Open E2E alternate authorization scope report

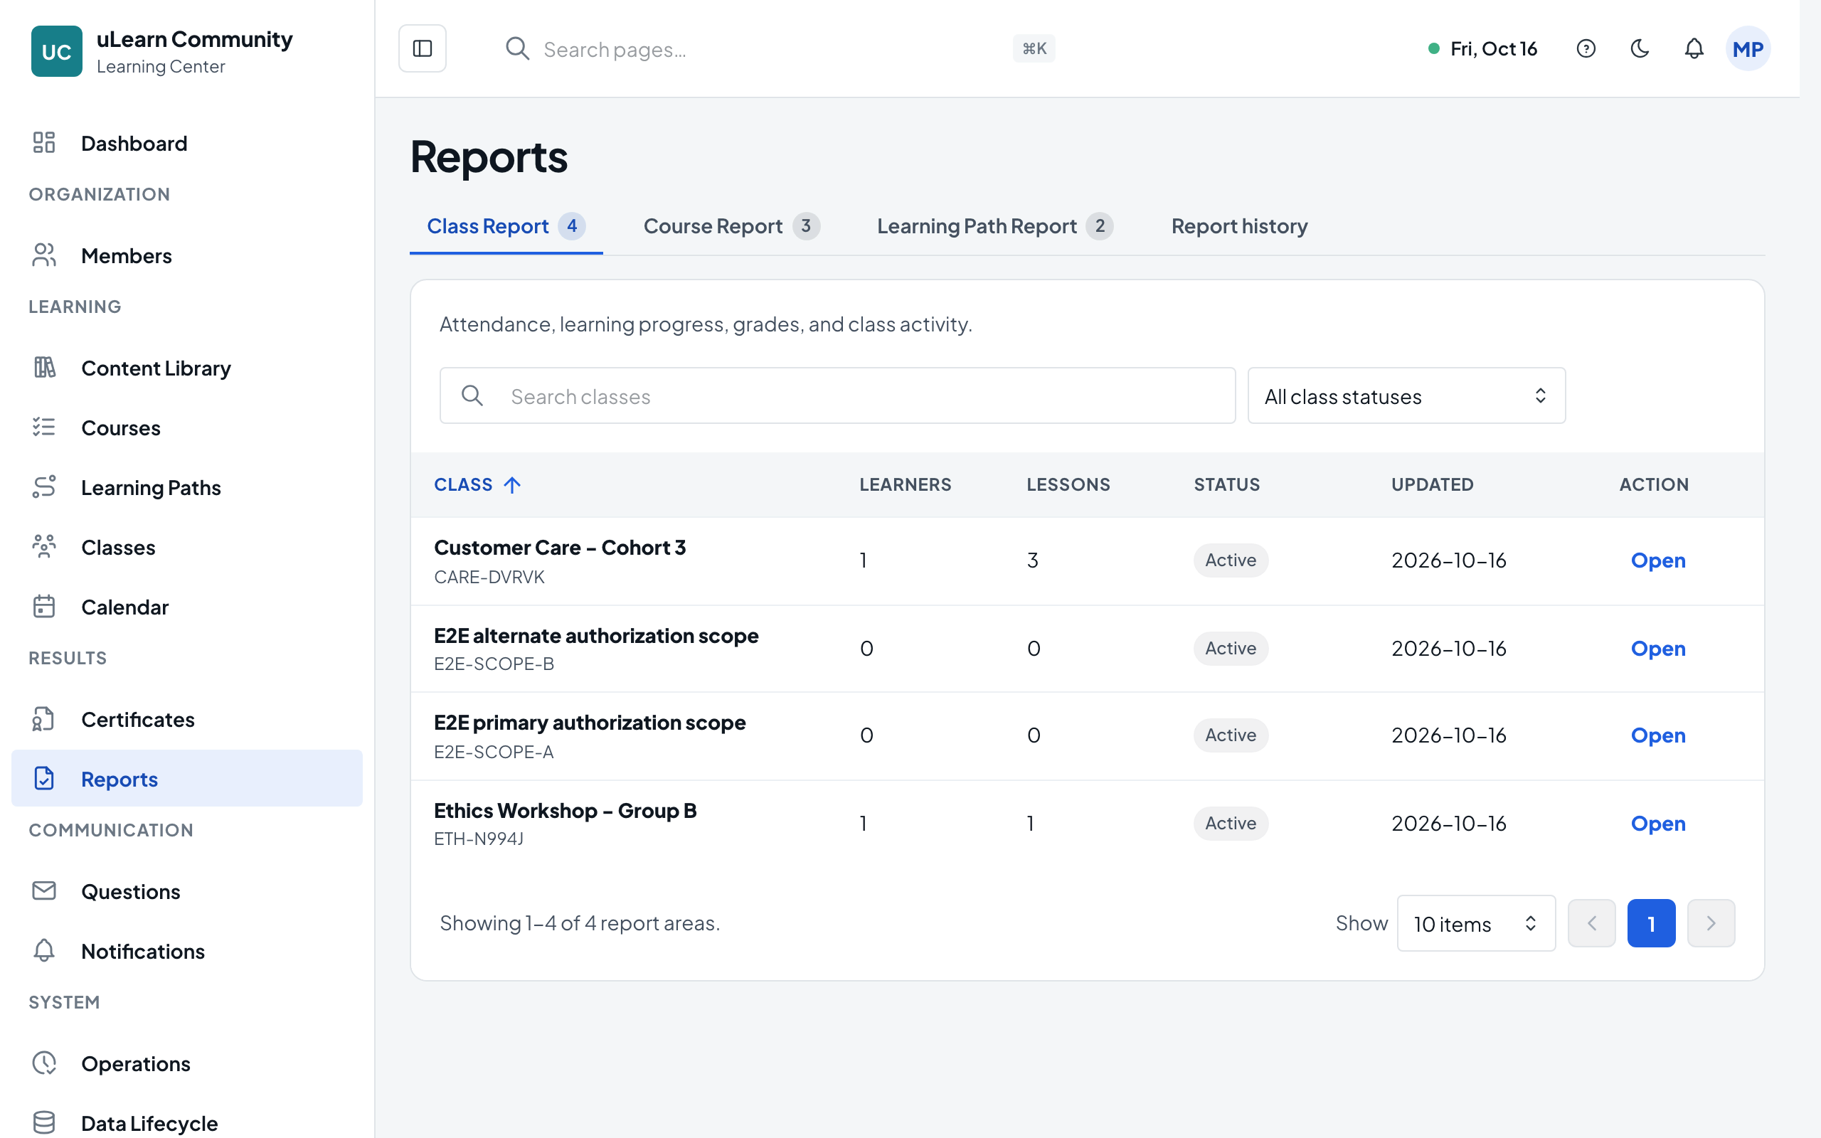click(x=1657, y=648)
